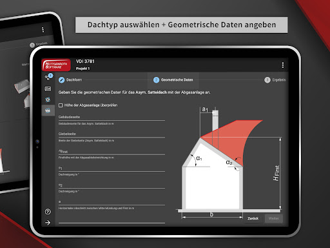
Task: Click the Weiter button
Action: (x=273, y=218)
